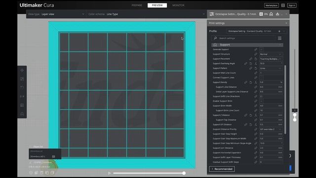The width and height of the screenshot is (316, 178).
Task: Reset Support Placement value
Action: pos(256,59)
